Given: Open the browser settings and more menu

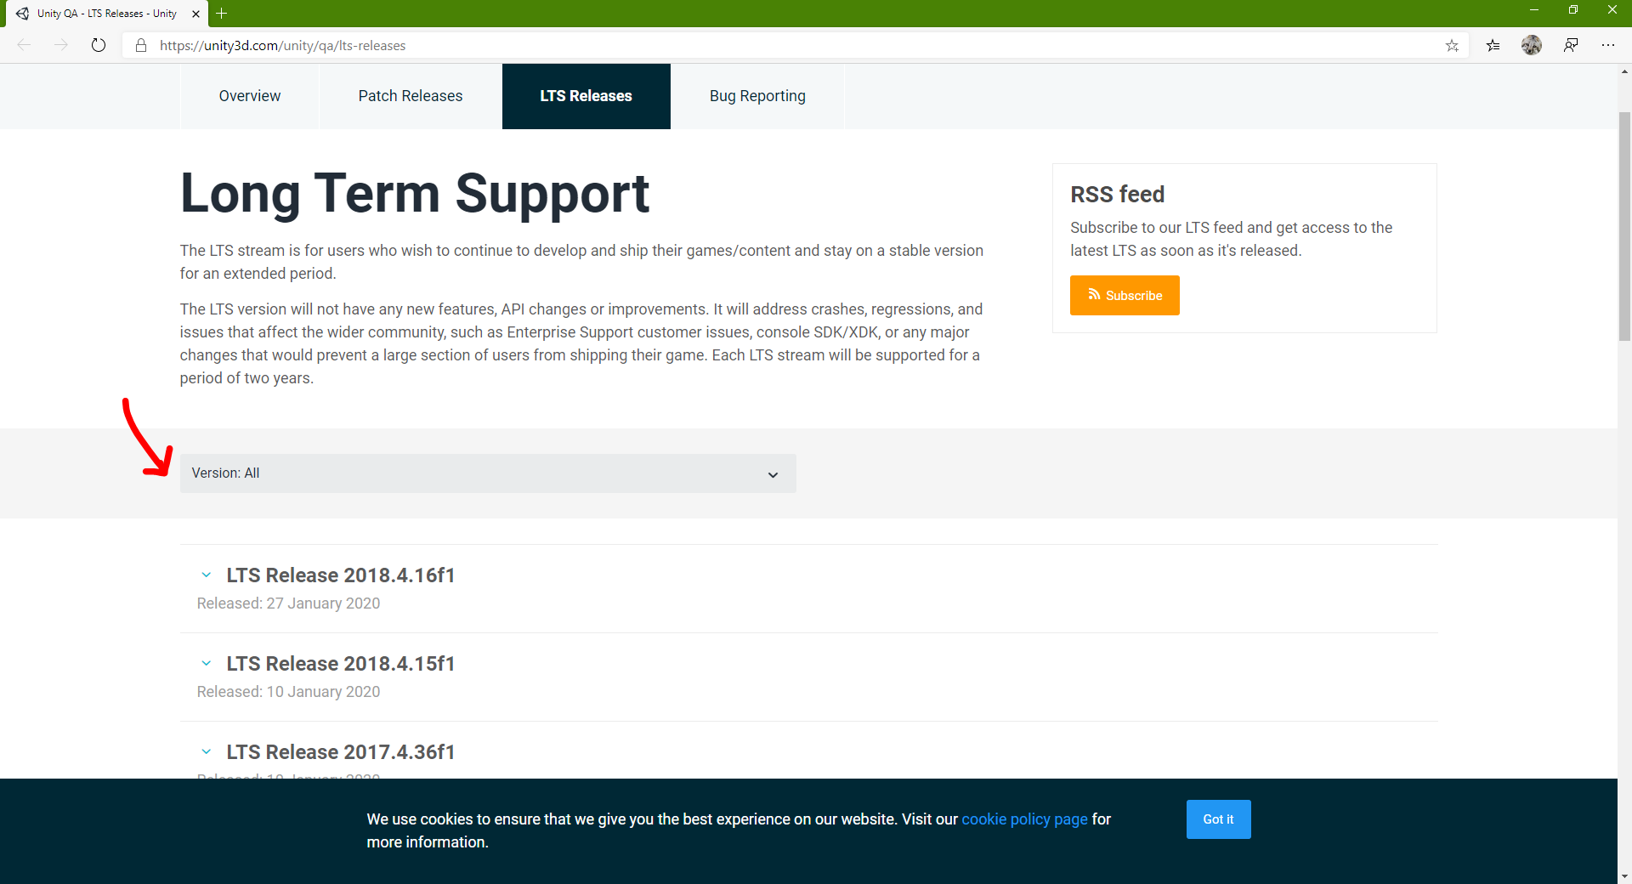Looking at the screenshot, I should point(1608,46).
